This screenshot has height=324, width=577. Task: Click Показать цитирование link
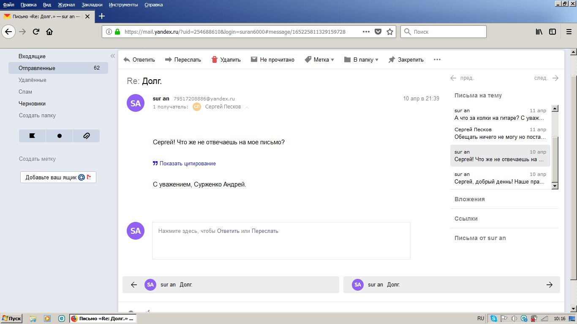[x=187, y=163]
